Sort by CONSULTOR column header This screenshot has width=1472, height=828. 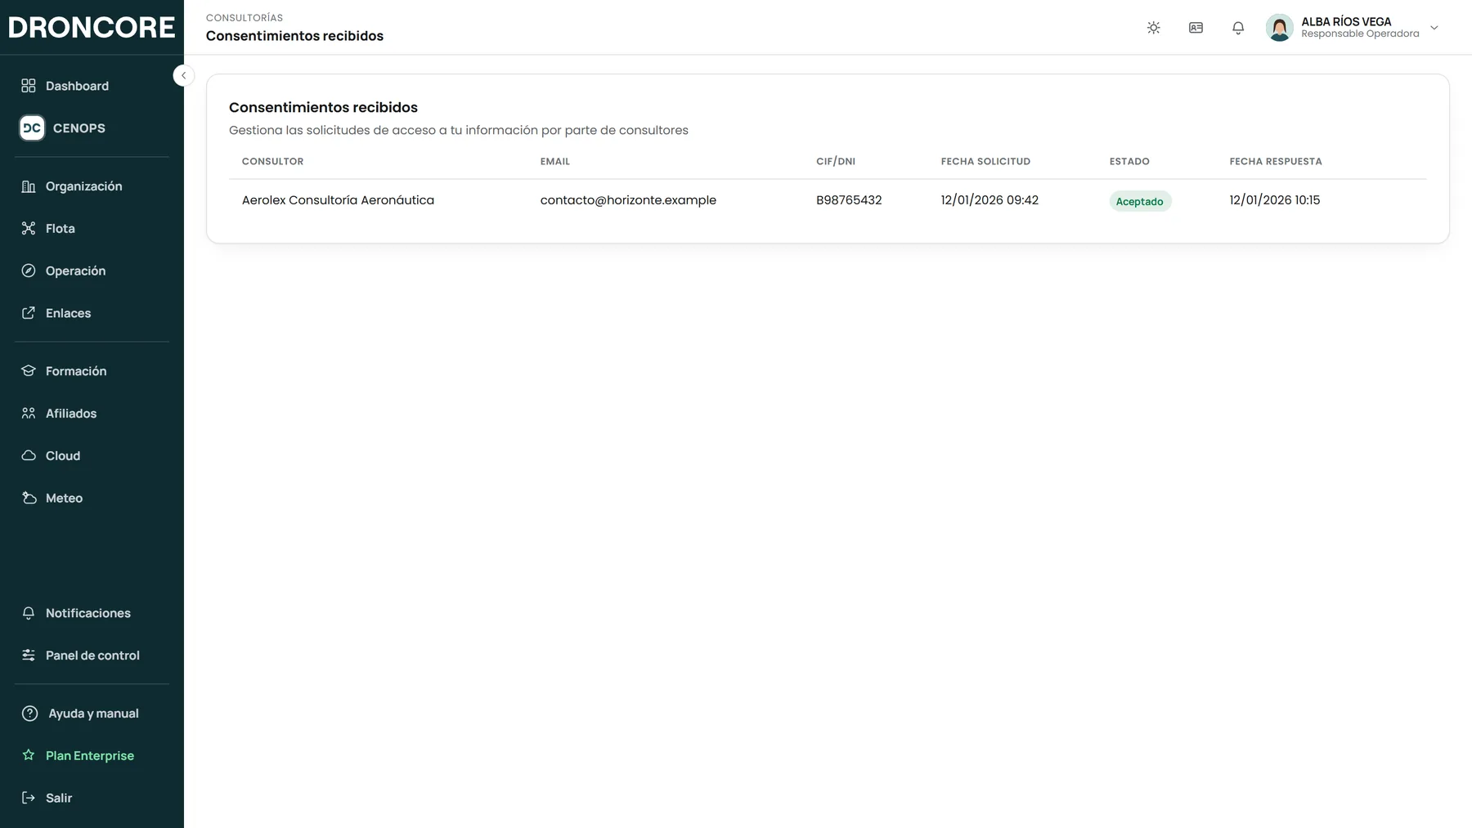pyautogui.click(x=272, y=161)
